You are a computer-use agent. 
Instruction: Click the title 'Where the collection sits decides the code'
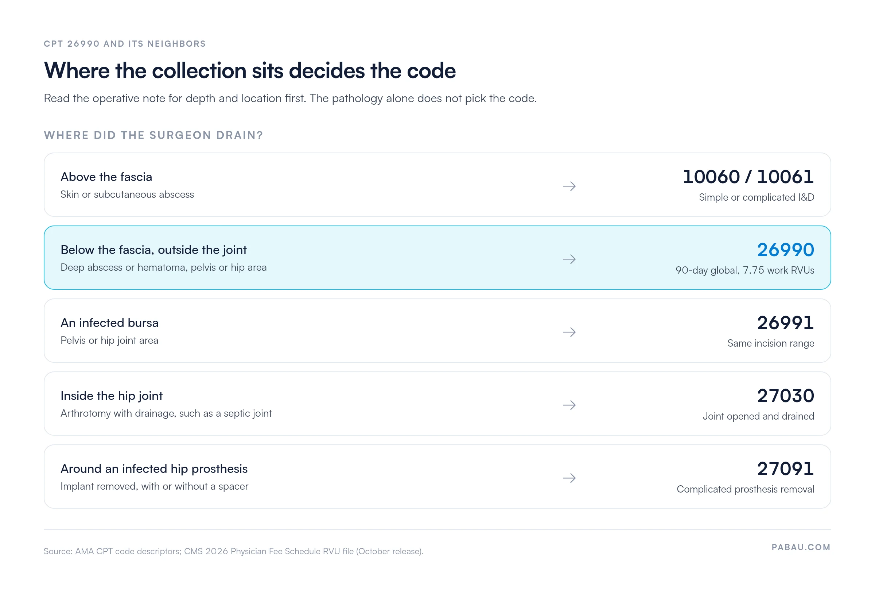[x=250, y=70]
